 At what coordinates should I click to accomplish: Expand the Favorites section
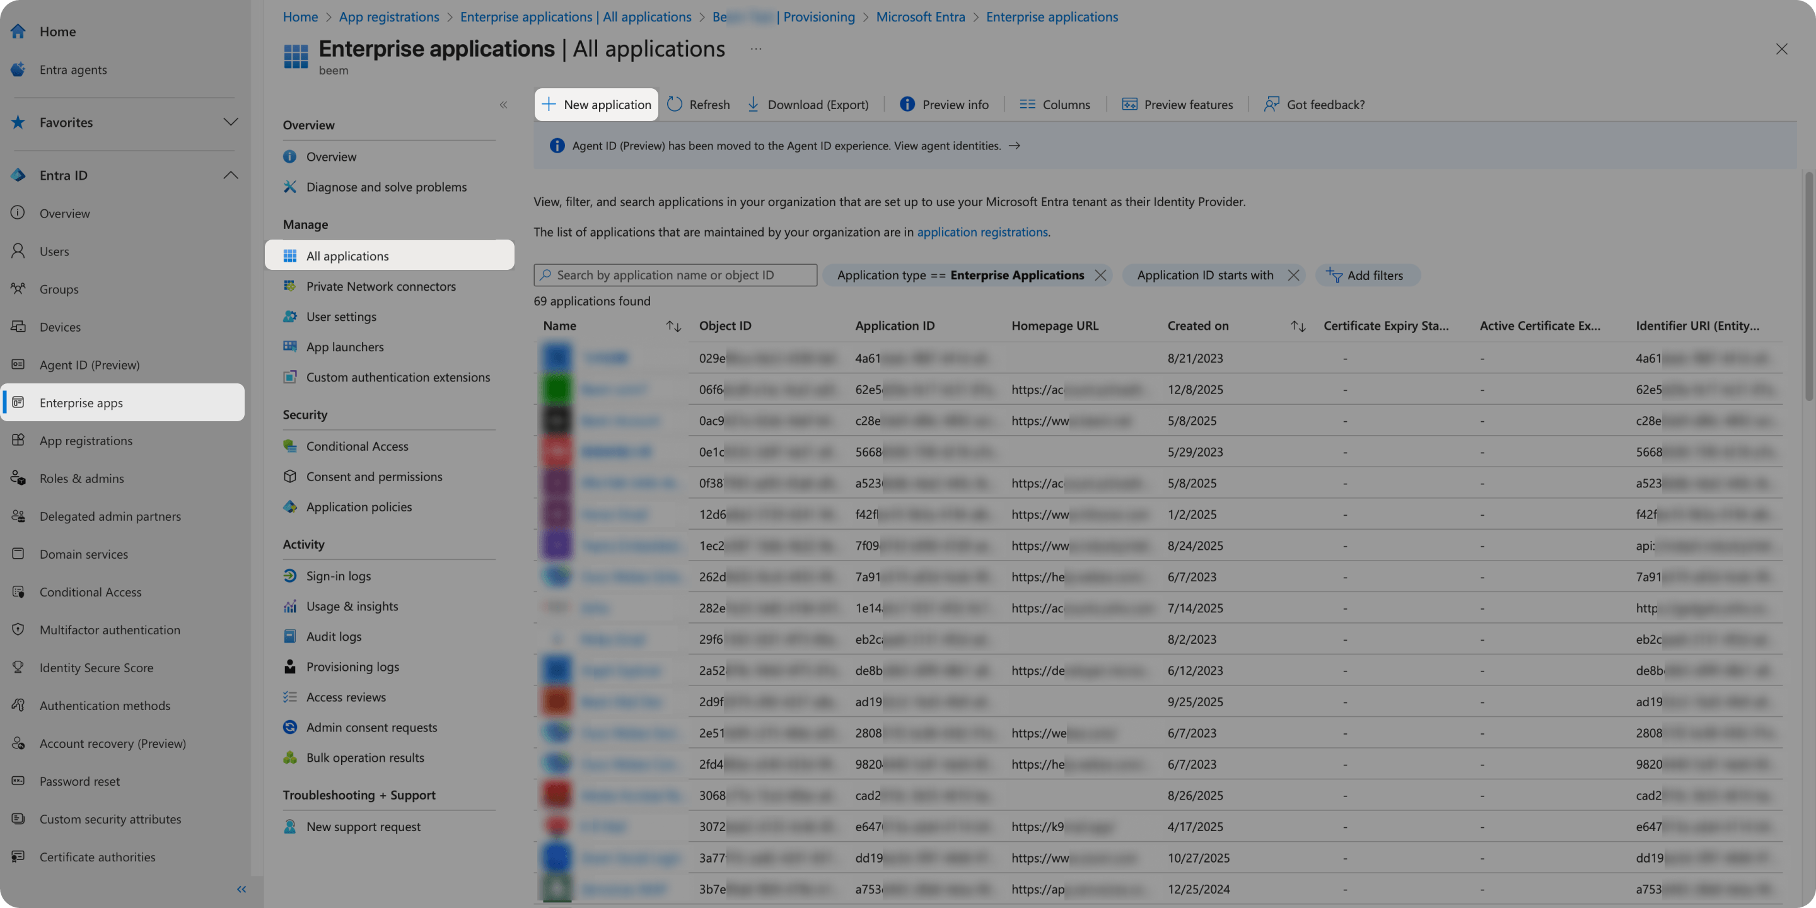[x=231, y=122]
